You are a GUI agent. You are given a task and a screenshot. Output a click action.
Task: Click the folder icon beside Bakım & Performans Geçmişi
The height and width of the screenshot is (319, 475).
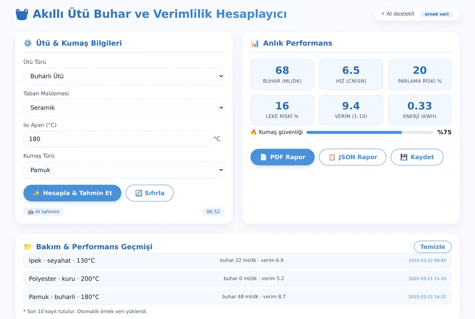pyautogui.click(x=28, y=247)
